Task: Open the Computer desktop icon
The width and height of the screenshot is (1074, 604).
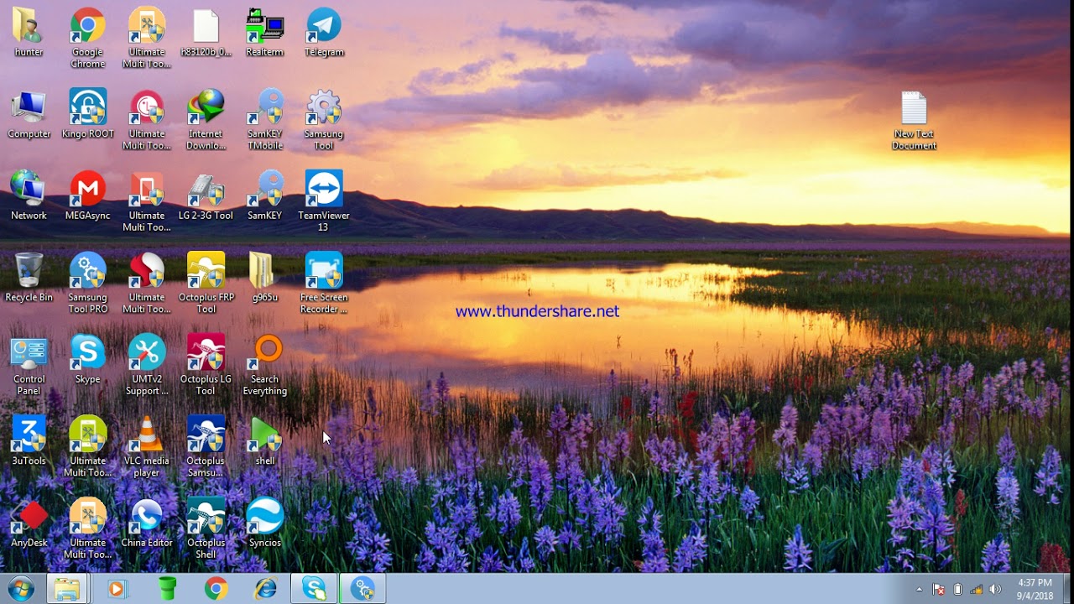Action: point(29,114)
